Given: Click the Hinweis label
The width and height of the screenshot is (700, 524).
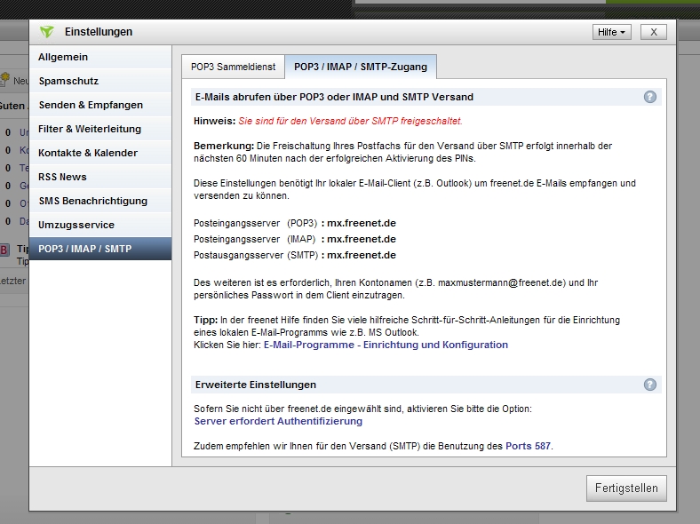Looking at the screenshot, I should pos(214,121).
